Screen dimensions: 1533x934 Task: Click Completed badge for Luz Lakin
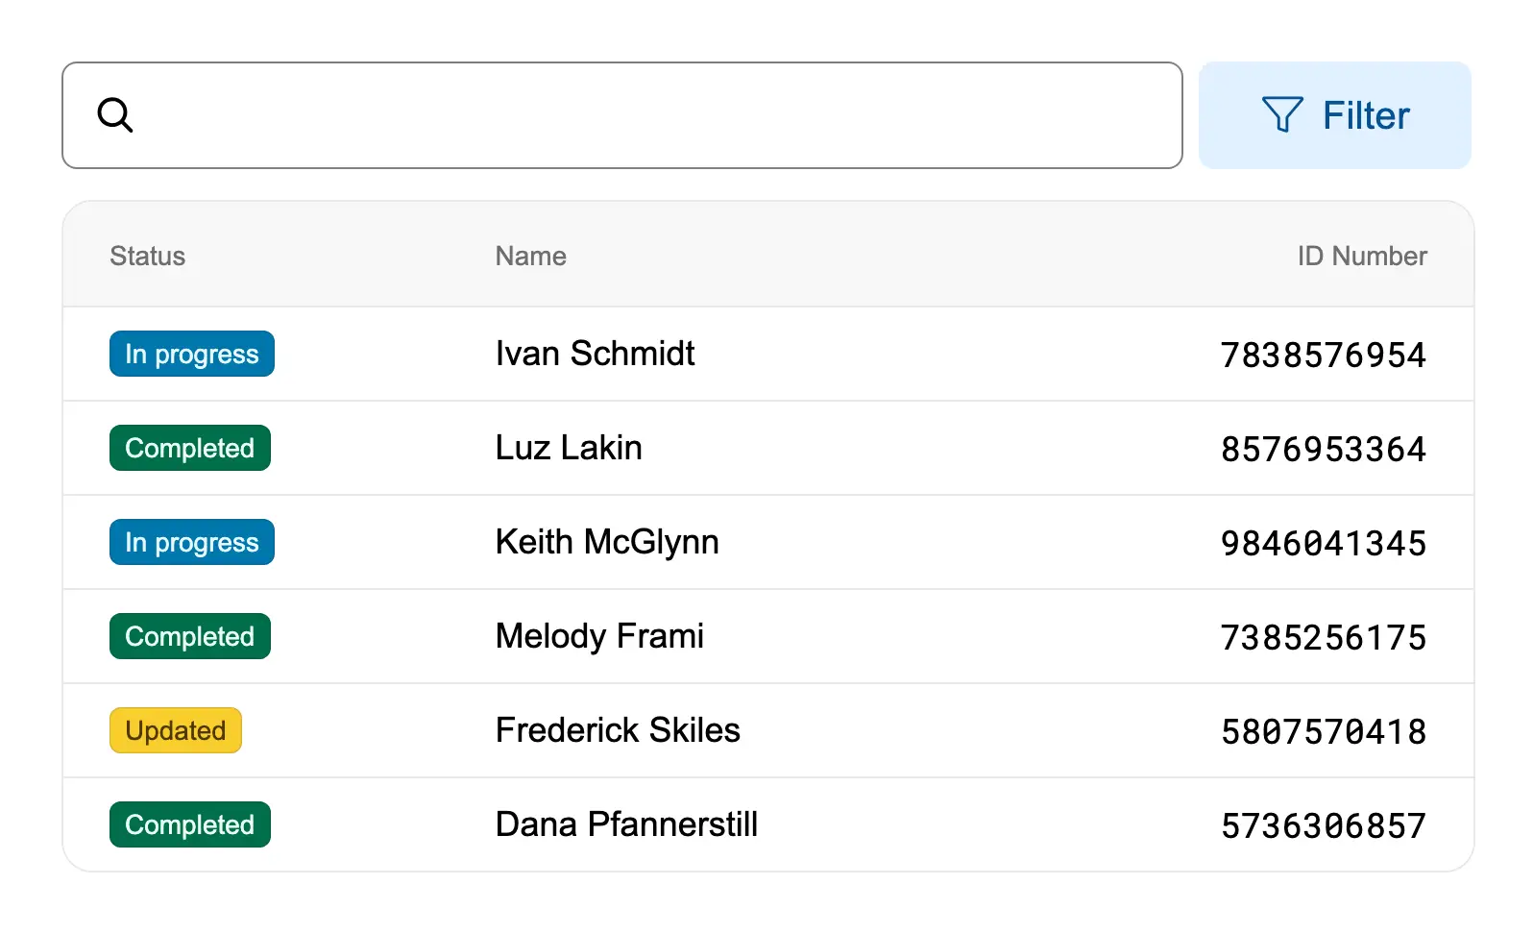[x=190, y=448]
